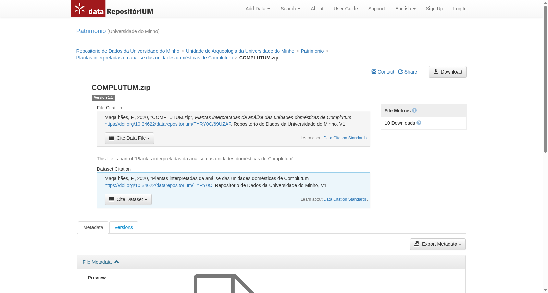The image size is (548, 293).
Task: Click the Version 1.1 badge
Action: tap(103, 97)
